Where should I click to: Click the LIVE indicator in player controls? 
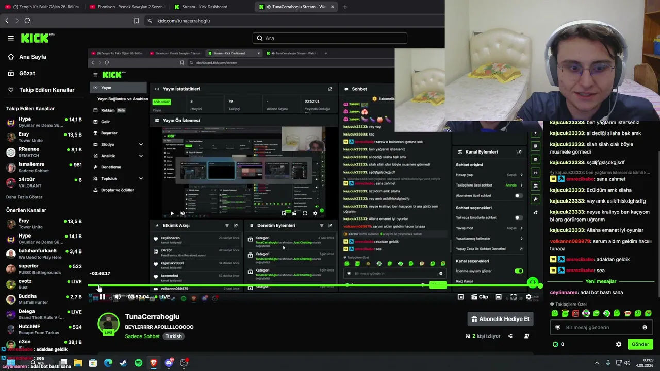pos(163,297)
